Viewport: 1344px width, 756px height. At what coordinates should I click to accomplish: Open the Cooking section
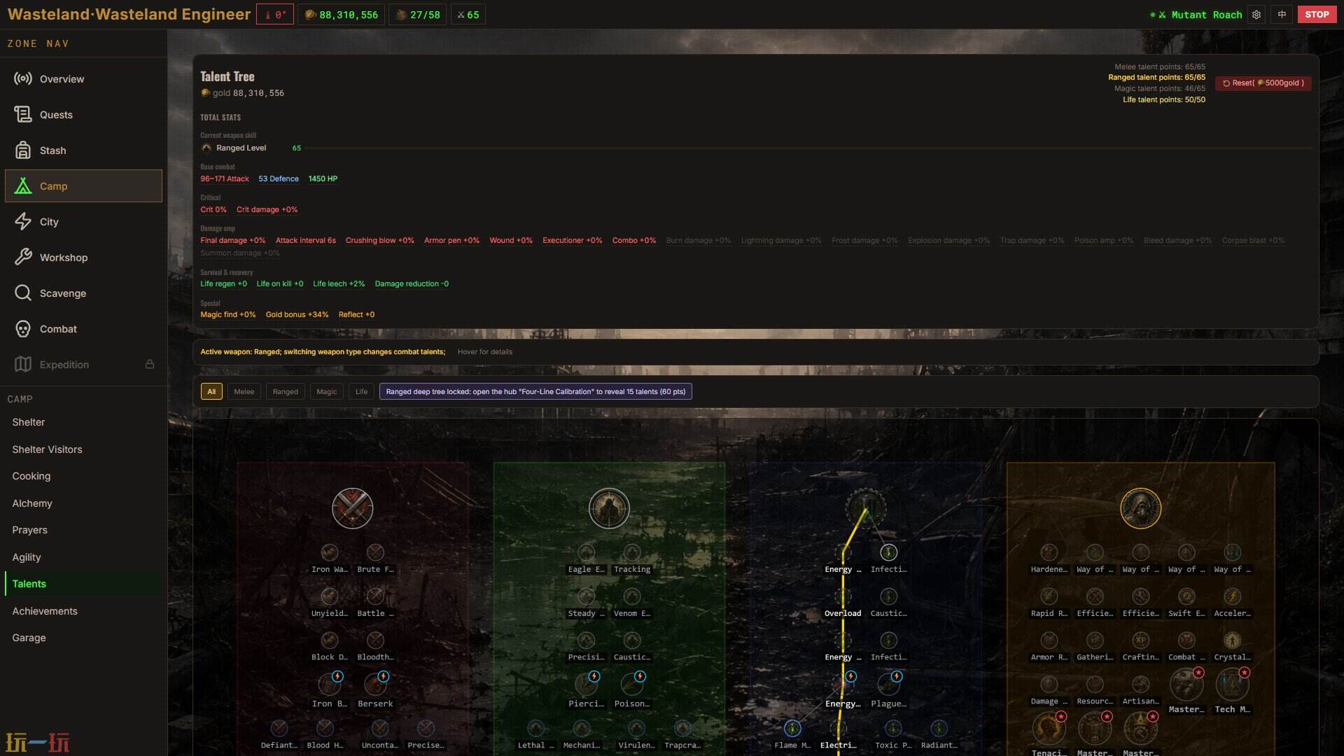(83, 476)
